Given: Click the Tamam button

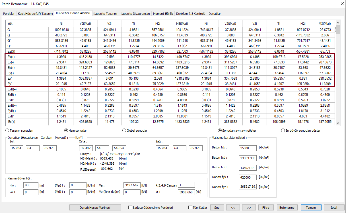Looking at the screenshot, I should [x=311, y=208].
